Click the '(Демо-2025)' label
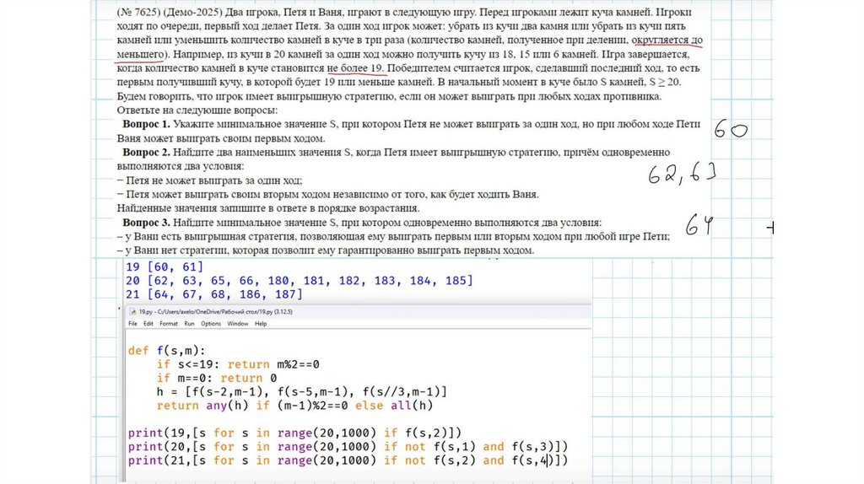The image size is (864, 484). click(x=192, y=12)
